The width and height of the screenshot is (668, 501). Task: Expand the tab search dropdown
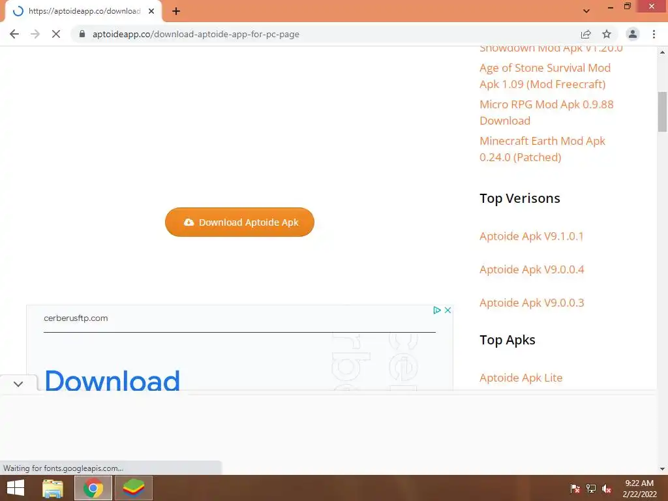pyautogui.click(x=586, y=11)
